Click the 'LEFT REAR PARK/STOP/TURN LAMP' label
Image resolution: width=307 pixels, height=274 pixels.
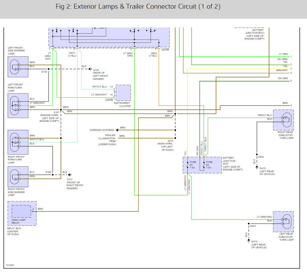click(286, 237)
